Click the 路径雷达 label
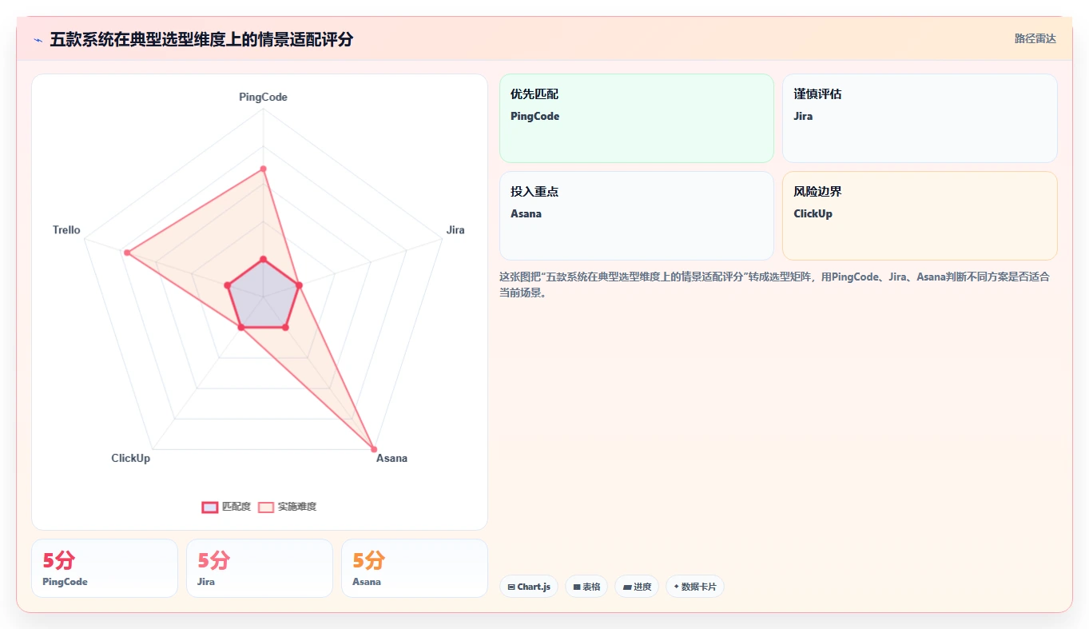This screenshot has width=1089, height=629. pyautogui.click(x=1035, y=38)
